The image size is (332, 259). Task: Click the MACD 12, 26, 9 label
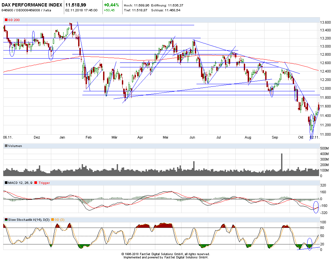(20, 183)
